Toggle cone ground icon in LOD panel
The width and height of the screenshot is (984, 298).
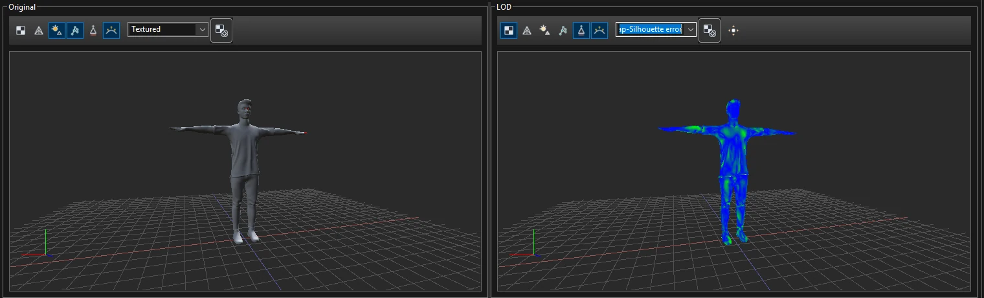581,30
